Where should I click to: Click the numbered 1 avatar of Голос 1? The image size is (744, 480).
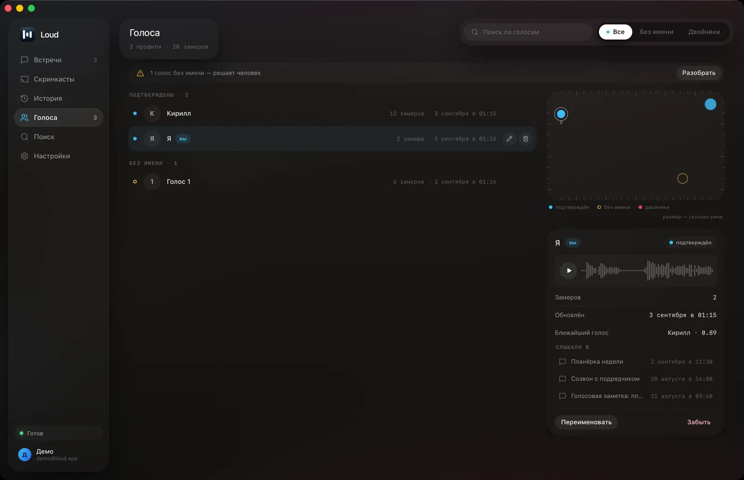[x=152, y=182]
